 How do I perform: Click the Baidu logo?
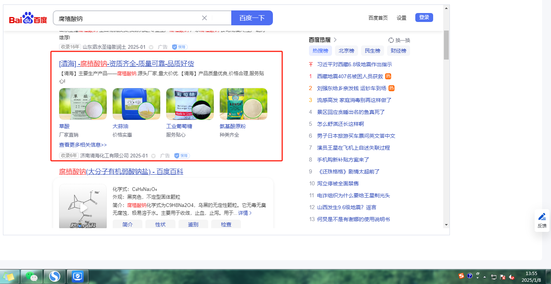click(28, 18)
